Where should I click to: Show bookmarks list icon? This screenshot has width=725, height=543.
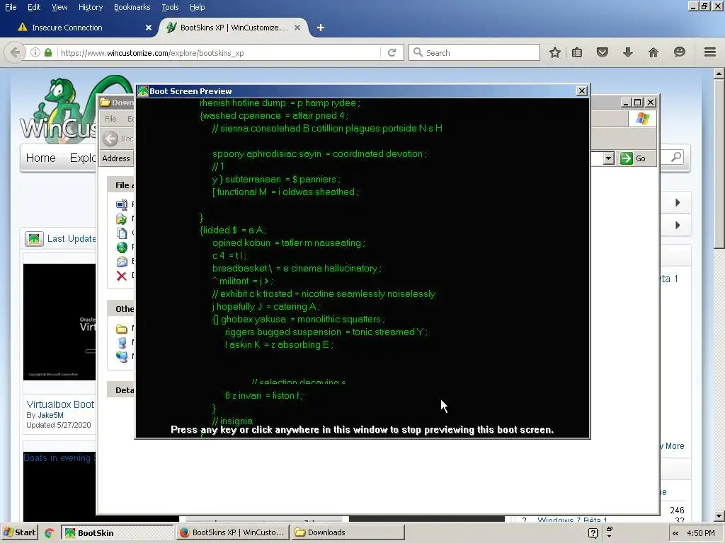click(x=577, y=52)
